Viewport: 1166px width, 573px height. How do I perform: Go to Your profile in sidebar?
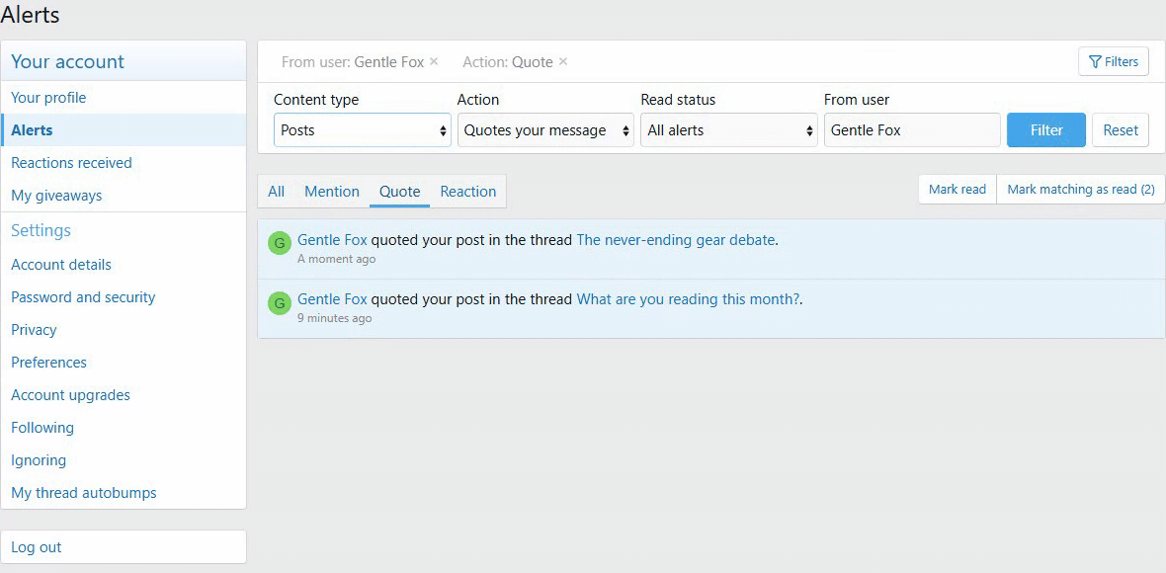coord(124,98)
